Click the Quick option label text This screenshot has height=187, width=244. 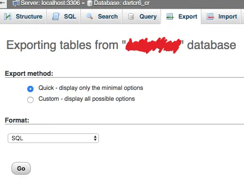point(91,88)
